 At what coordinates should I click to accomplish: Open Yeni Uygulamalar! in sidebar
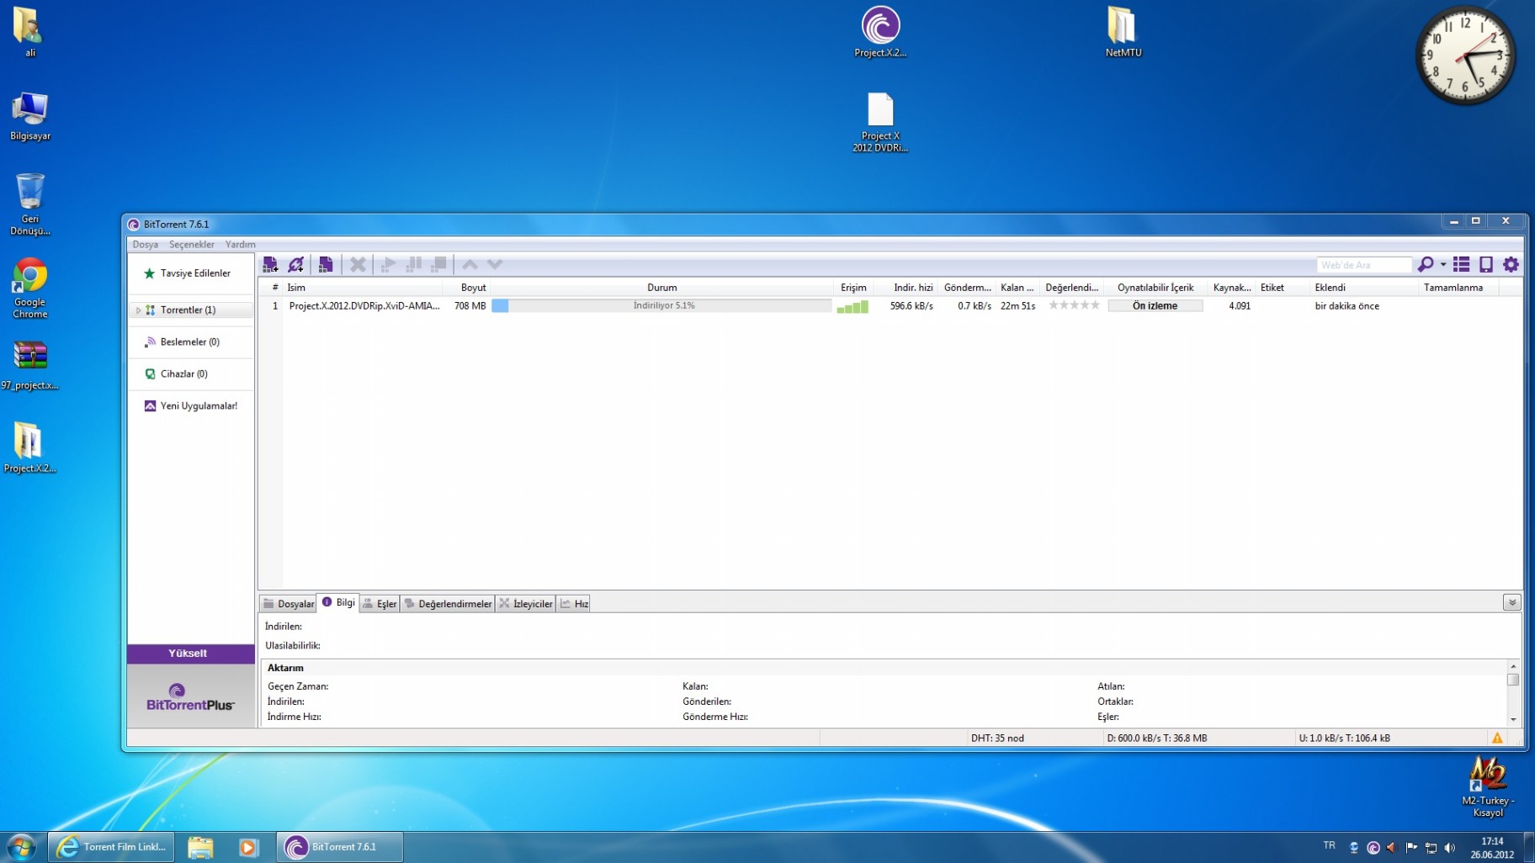(x=191, y=405)
